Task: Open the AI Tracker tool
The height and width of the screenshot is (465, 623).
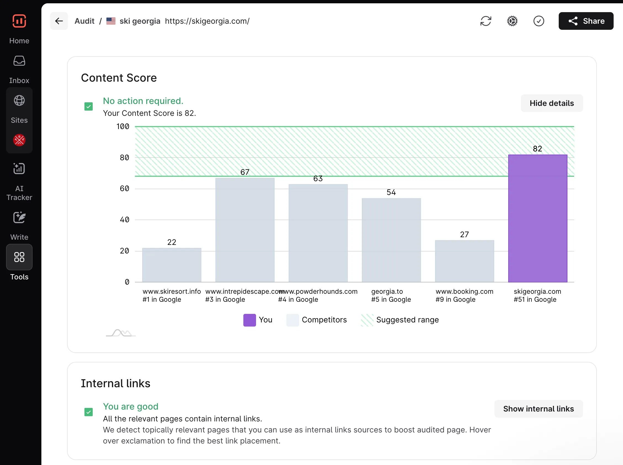Action: tap(19, 169)
